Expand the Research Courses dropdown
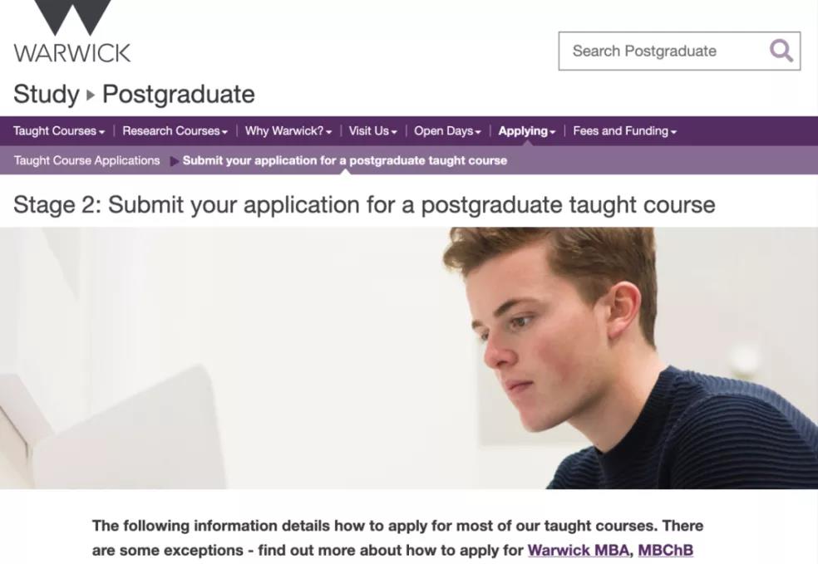Viewport: 818px width, 564px height. (x=175, y=131)
